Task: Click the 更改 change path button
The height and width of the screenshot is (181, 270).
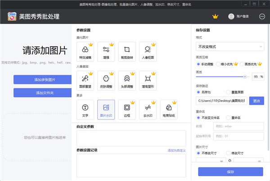Action: coord(256,101)
